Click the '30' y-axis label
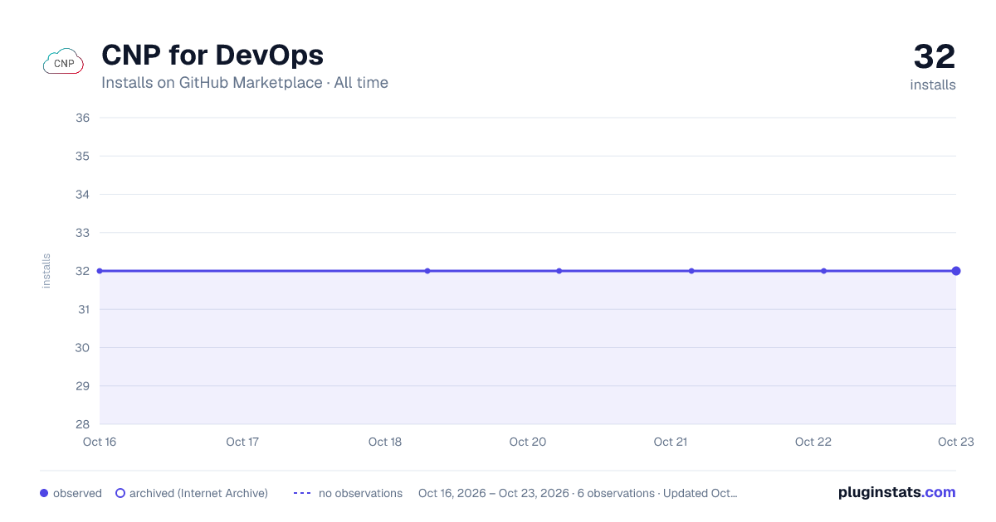 tap(83, 347)
